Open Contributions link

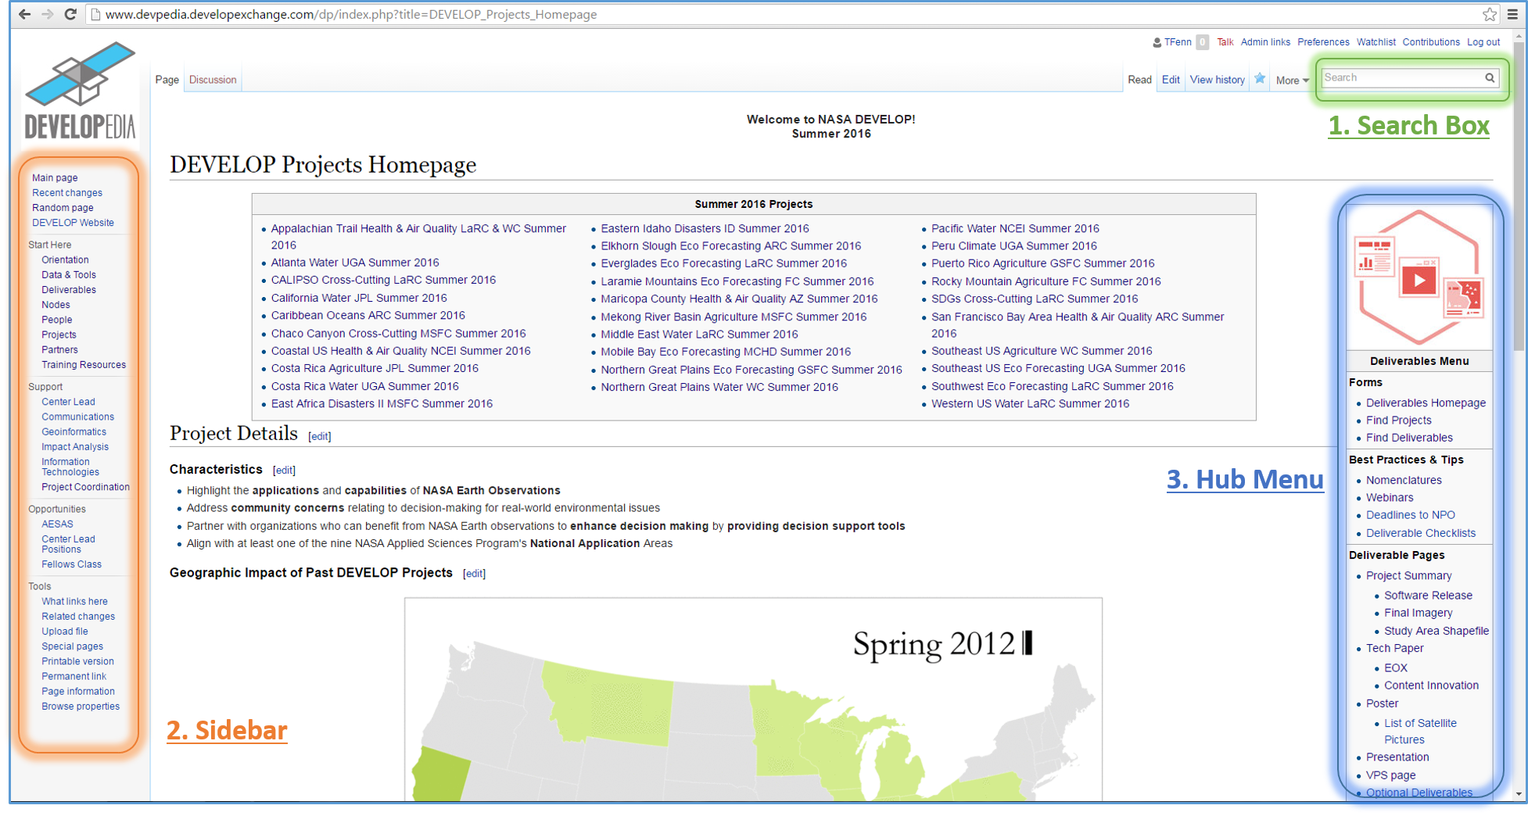tap(1431, 42)
